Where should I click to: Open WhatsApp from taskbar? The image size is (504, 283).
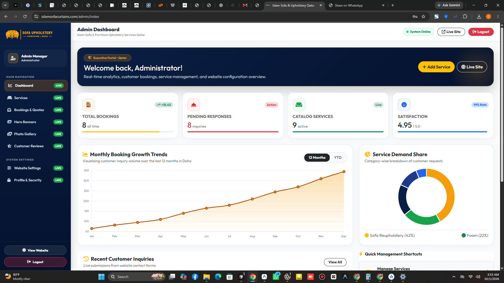pos(276,277)
